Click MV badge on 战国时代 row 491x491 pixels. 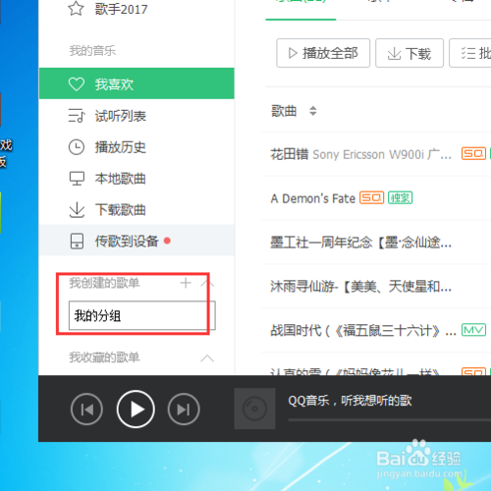point(473,330)
